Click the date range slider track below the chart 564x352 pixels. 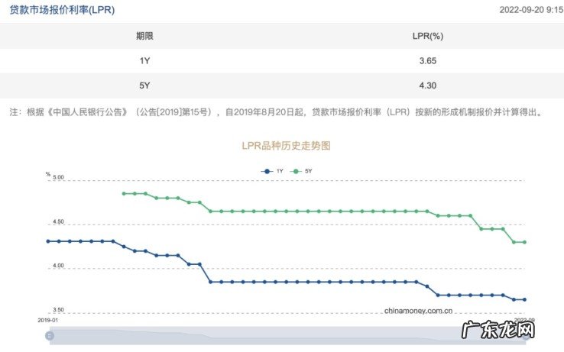pyautogui.click(x=288, y=335)
